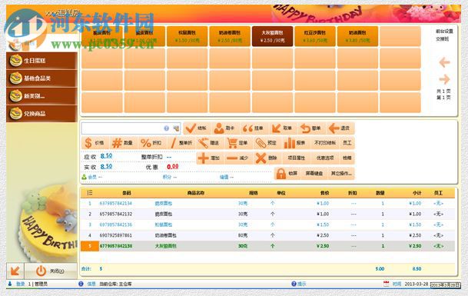Image resolution: width=468 pixels, height=296 pixels.
Task: Select the 其他食品类 category
Action: [x=41, y=78]
